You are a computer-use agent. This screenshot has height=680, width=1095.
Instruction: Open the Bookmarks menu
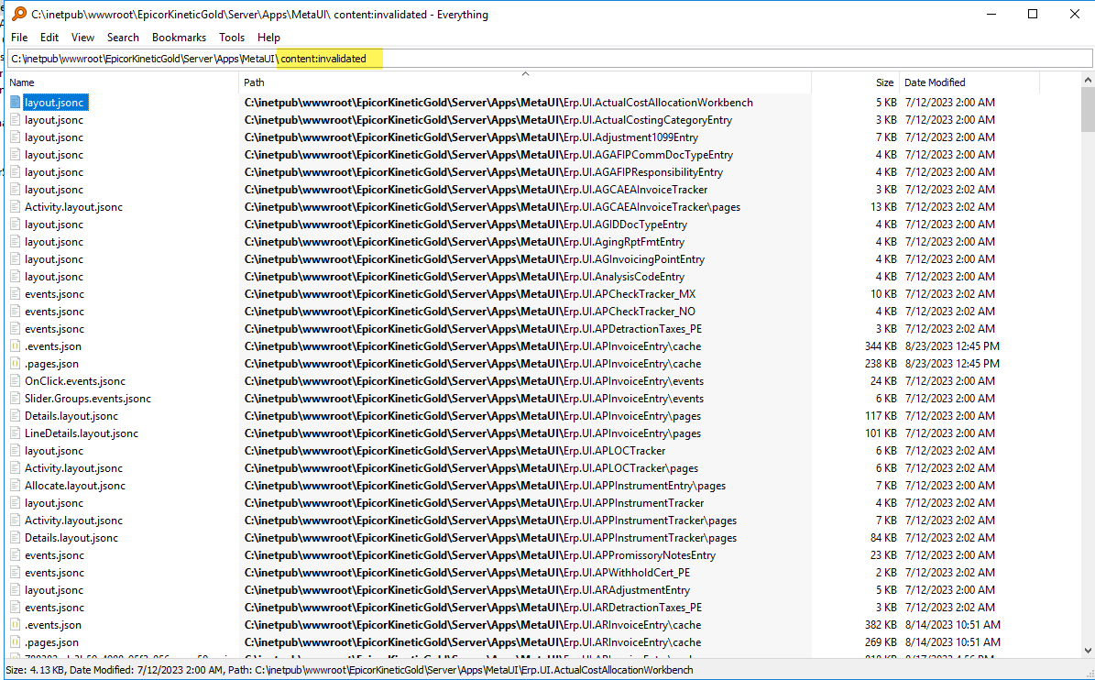coord(179,38)
